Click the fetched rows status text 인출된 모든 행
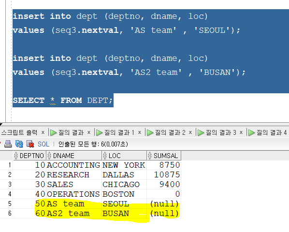 93,144
